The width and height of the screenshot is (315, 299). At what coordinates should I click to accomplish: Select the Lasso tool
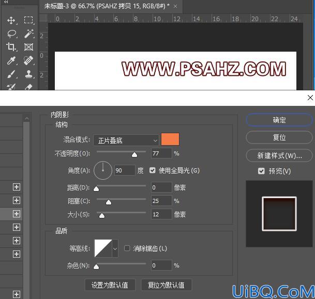point(11,34)
